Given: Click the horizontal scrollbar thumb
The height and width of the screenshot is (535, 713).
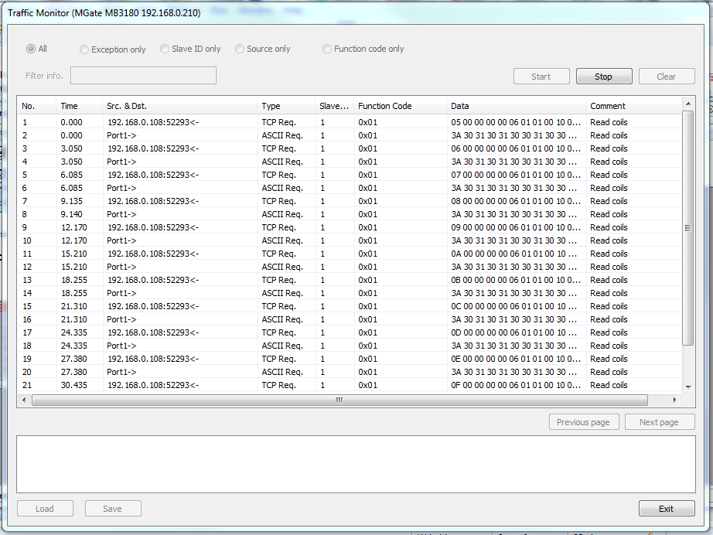Looking at the screenshot, I should (x=340, y=400).
